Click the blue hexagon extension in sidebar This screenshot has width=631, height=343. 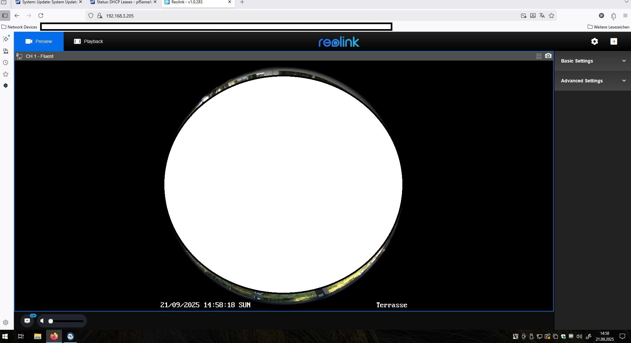pos(6,86)
